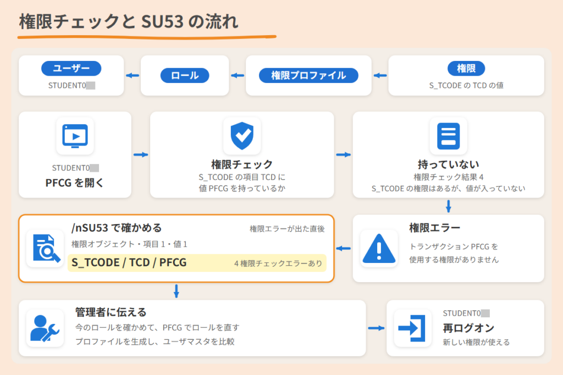
Task: Click the PFCG を開く heading
Action: click(x=75, y=183)
